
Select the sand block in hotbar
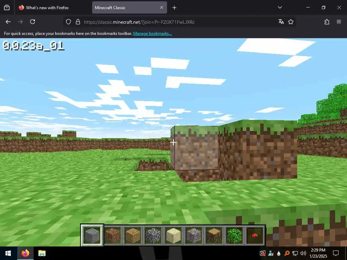pos(173,235)
